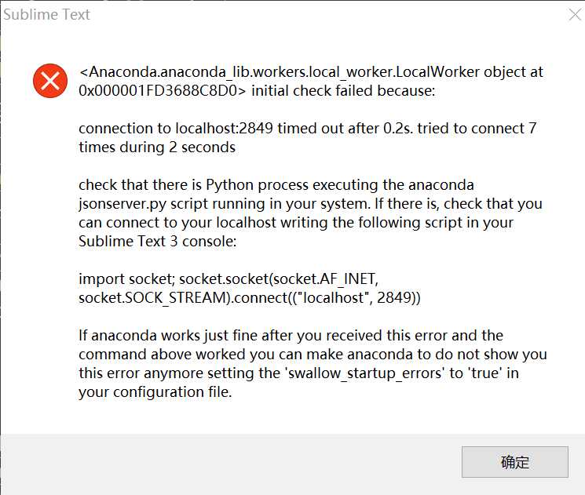Click the 'command above worked' text line
This screenshot has height=495, width=585.
coord(313,354)
